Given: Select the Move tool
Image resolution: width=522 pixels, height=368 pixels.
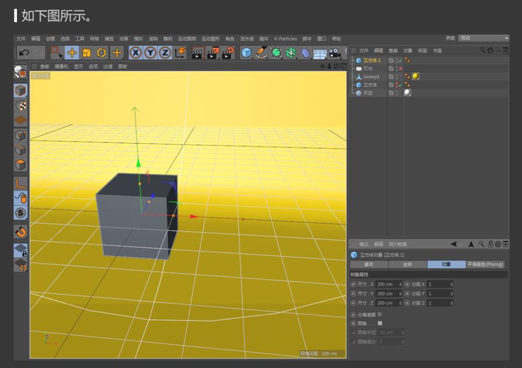Looking at the screenshot, I should [x=72, y=52].
